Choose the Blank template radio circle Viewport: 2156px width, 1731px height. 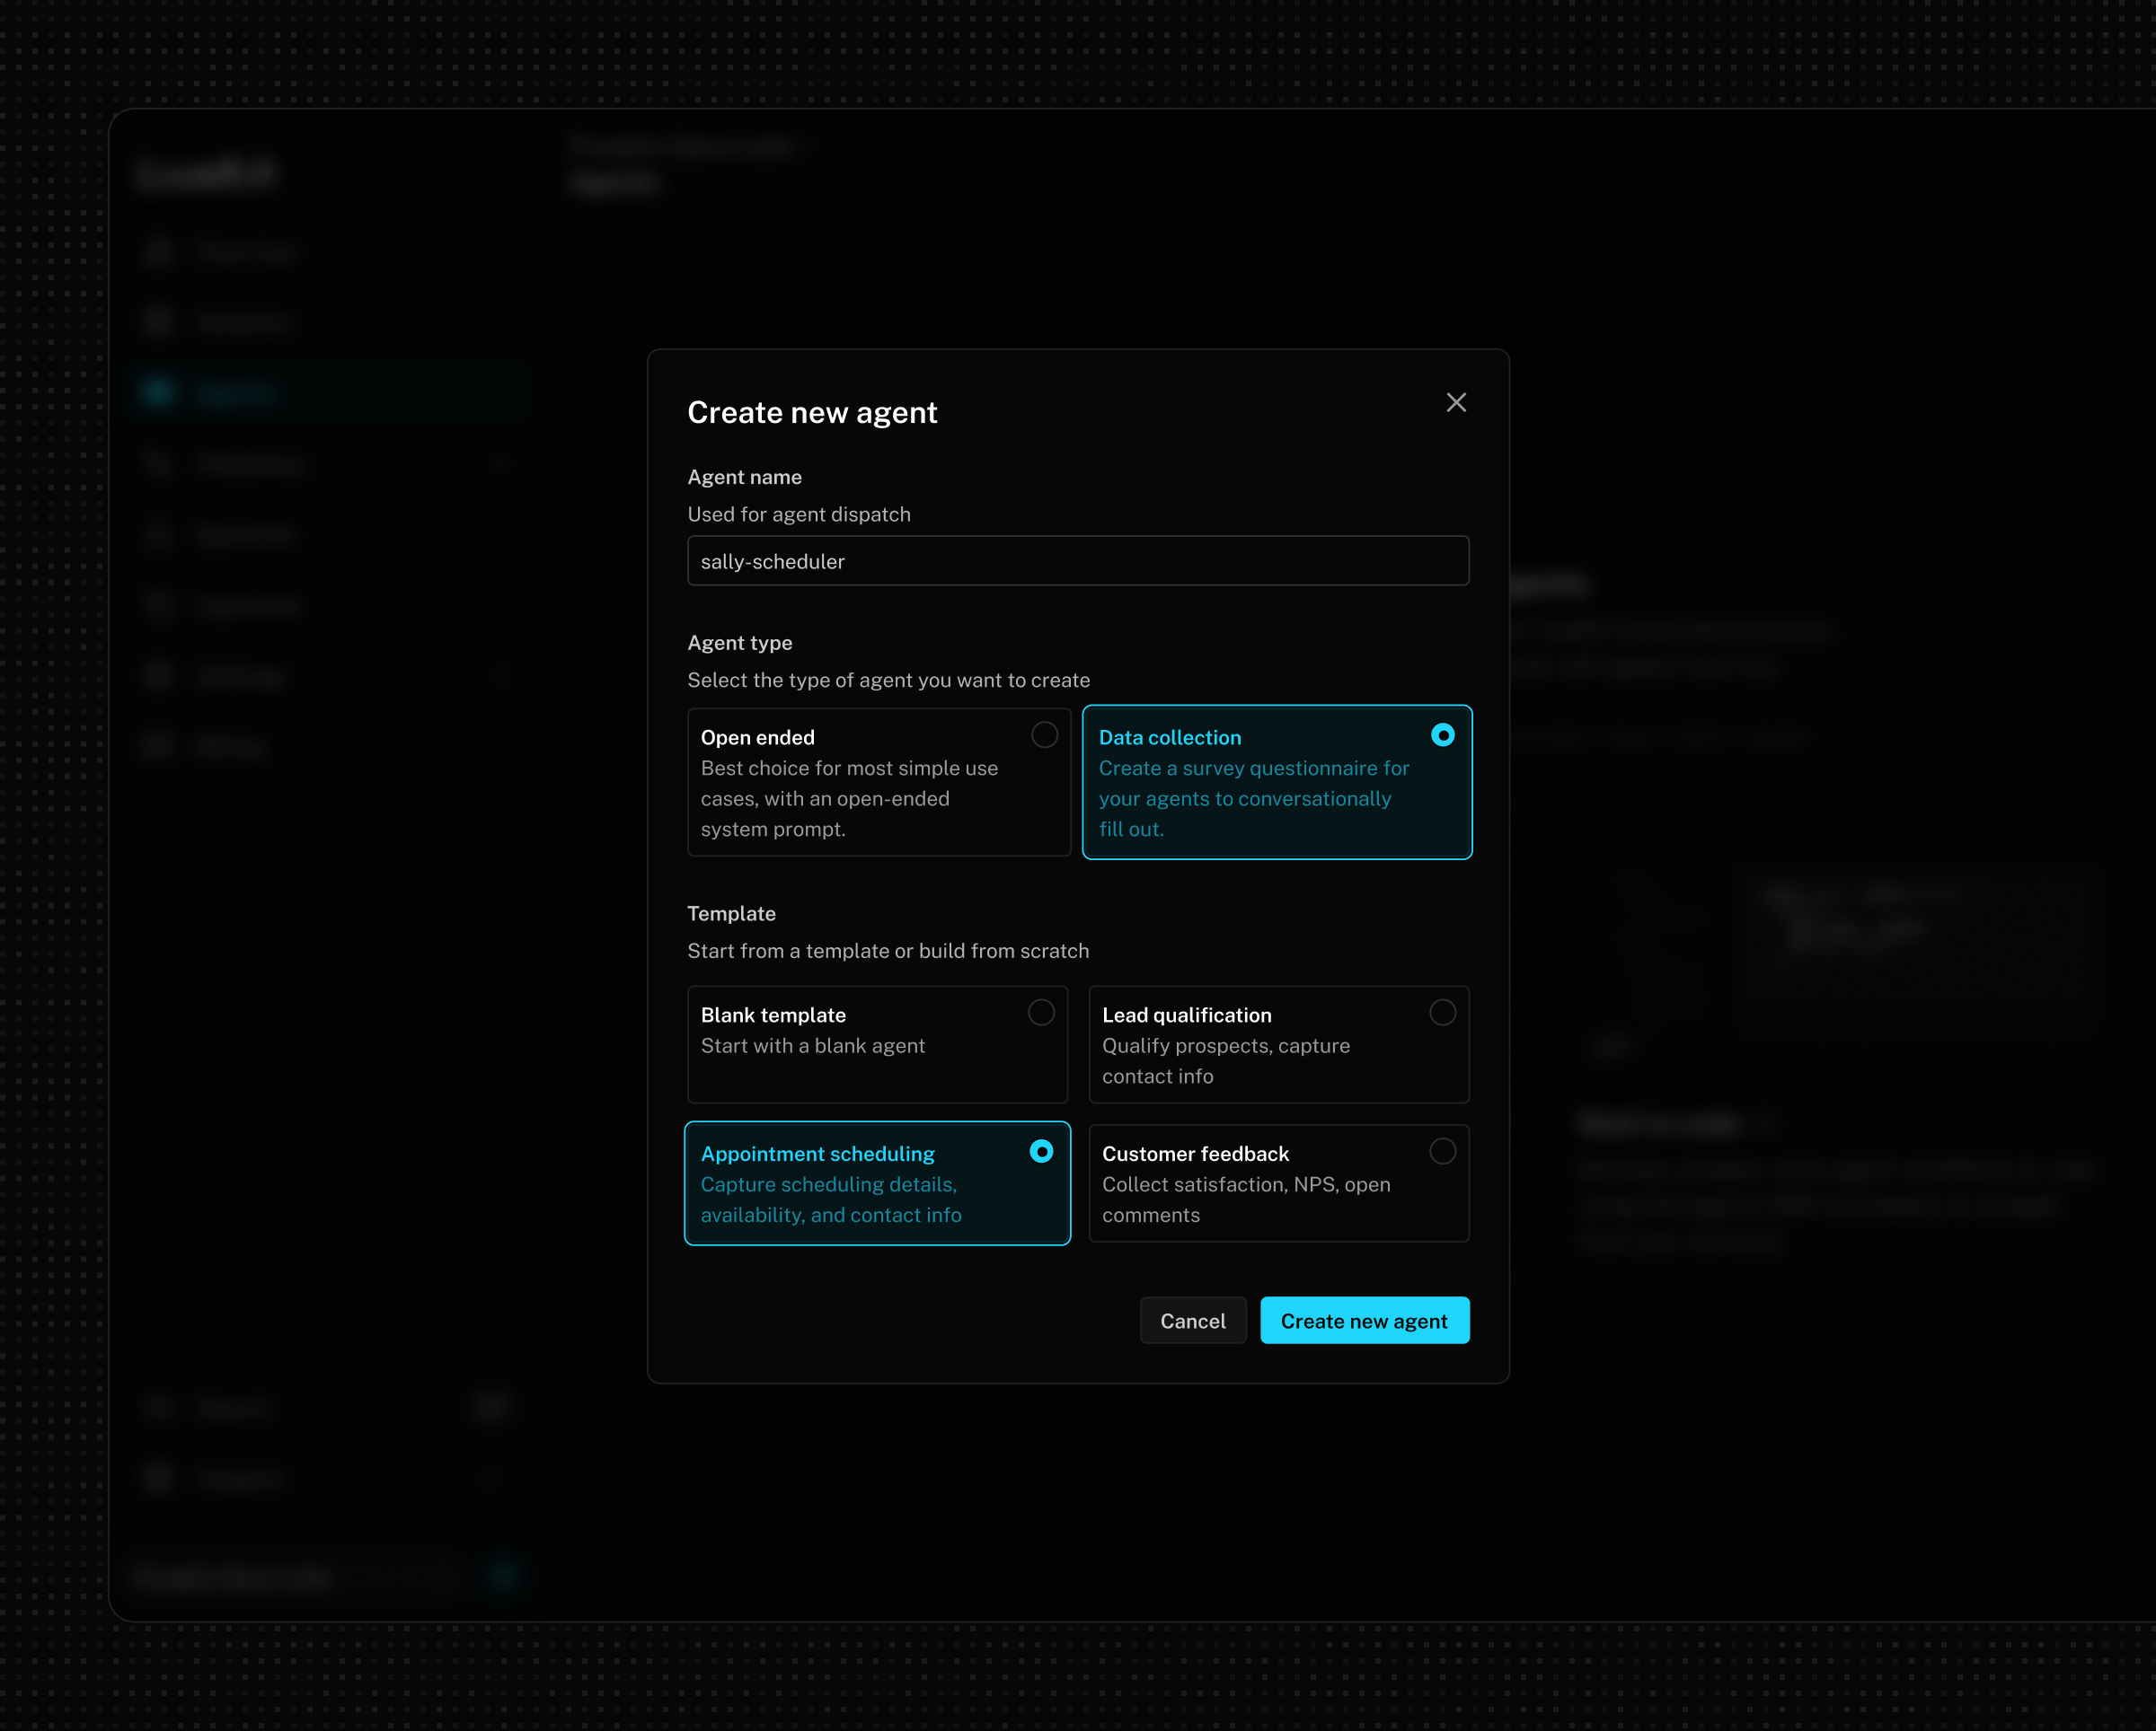point(1041,1013)
